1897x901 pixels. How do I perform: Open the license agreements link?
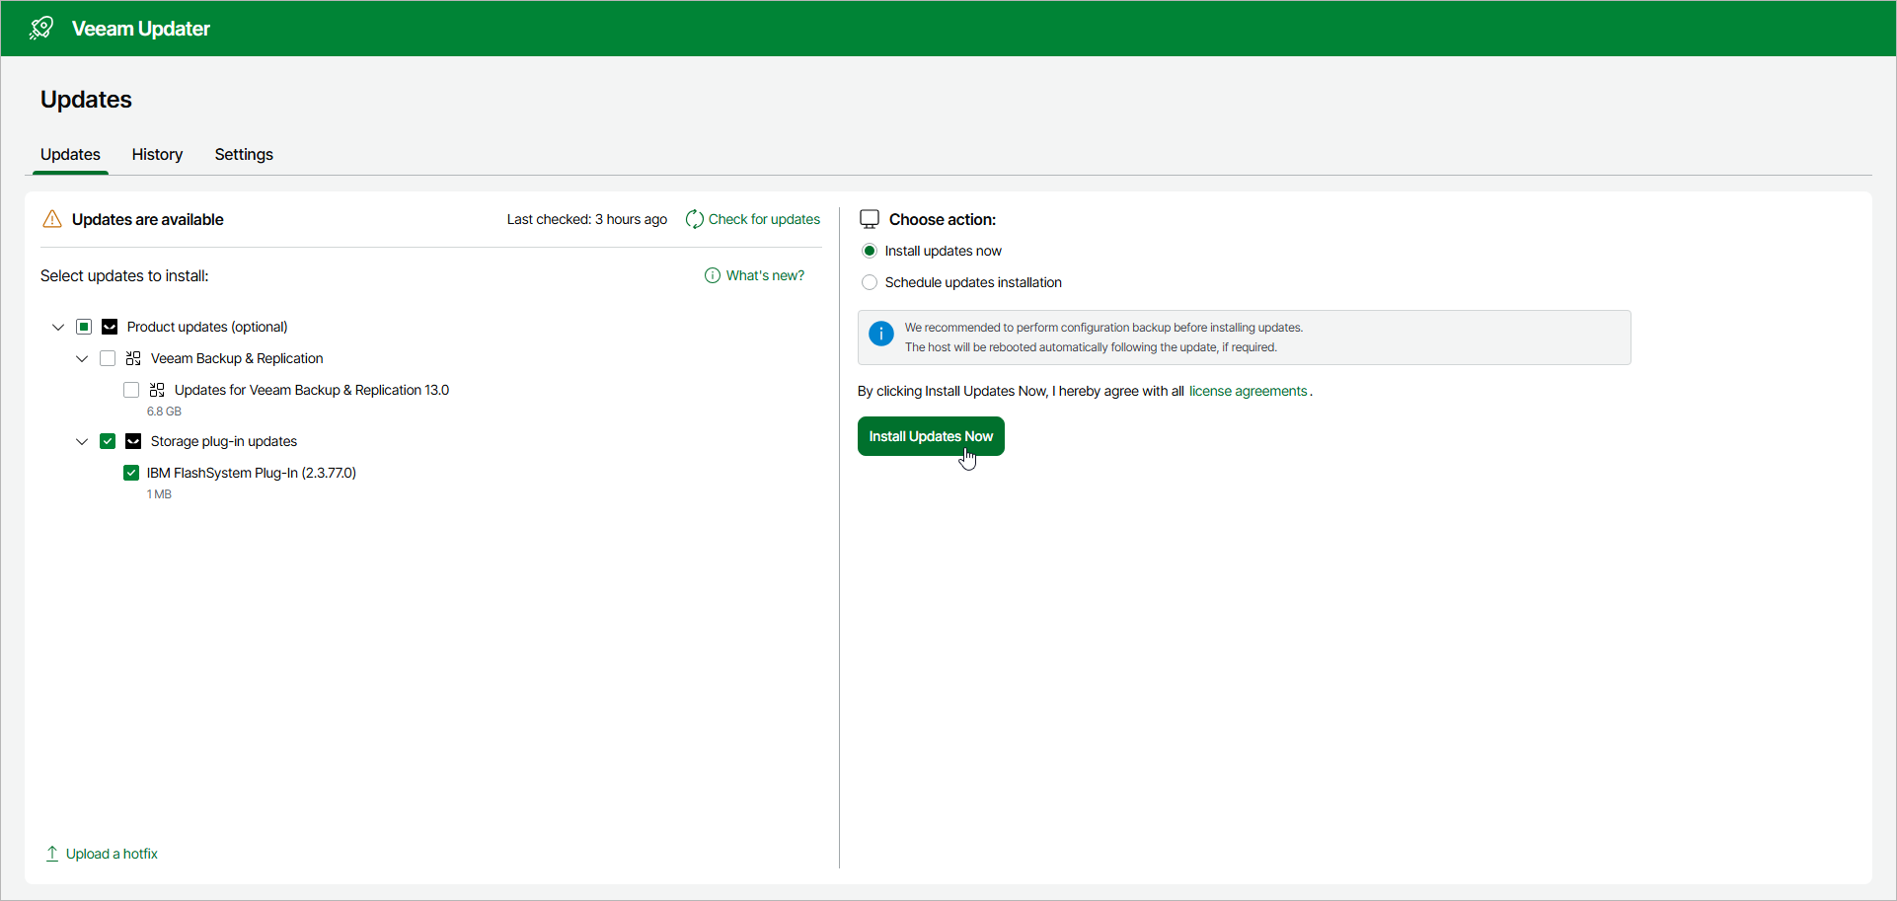tap(1248, 391)
